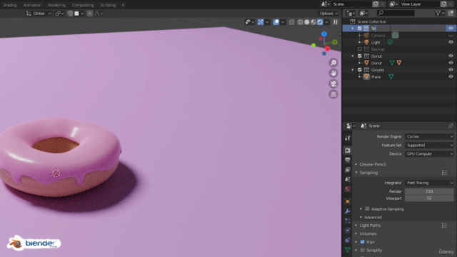Click the zoom magnifier viewport button
Viewport: 457px width, 257px height.
333,63
